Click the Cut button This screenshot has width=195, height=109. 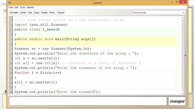[30, 12]
